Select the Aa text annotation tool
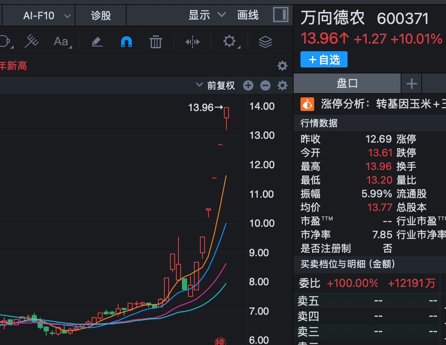 [62, 42]
